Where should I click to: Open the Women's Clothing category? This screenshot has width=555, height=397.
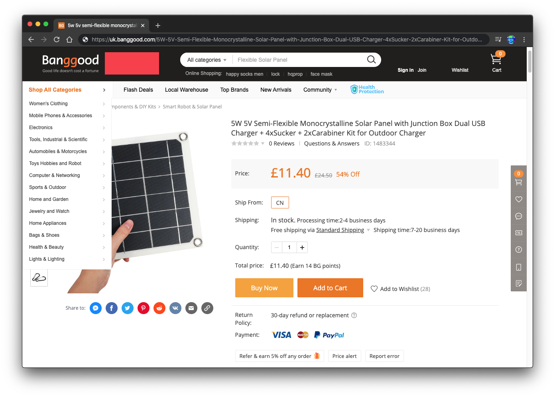(48, 103)
